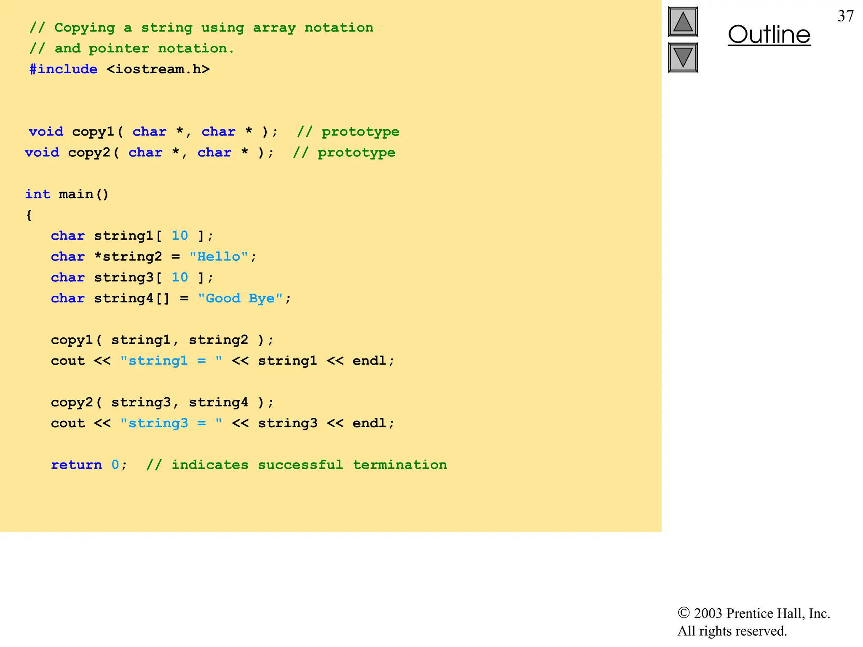Select the comment "// and pointer notation."
863x647 pixels.
131,48
